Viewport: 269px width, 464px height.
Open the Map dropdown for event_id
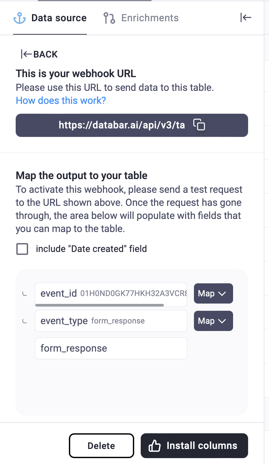[213, 293]
